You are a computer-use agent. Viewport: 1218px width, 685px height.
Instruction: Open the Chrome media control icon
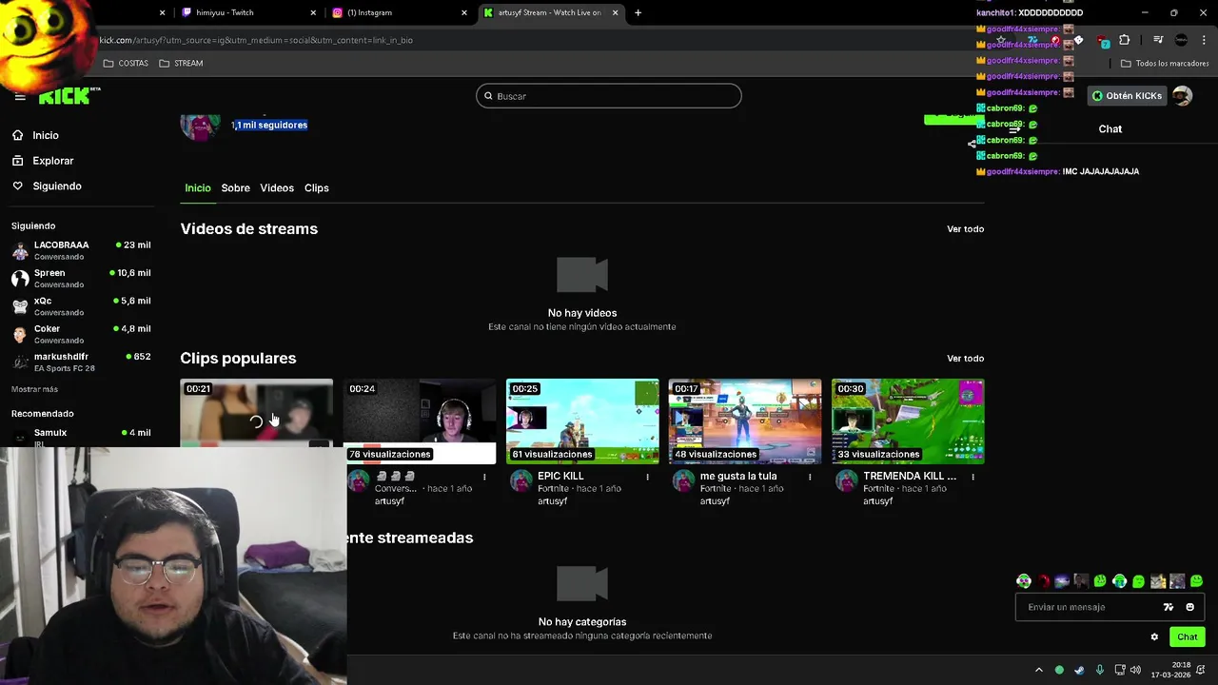1158,40
